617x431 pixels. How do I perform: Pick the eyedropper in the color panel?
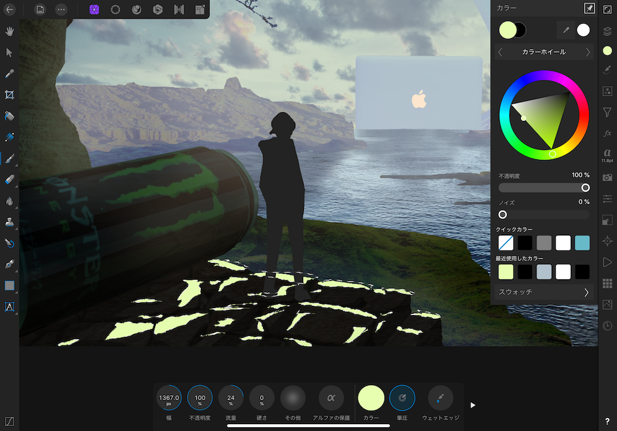[565, 30]
